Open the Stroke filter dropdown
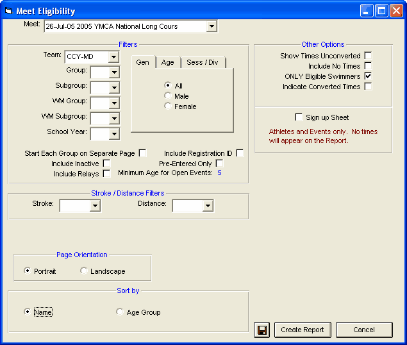This screenshot has width=407, height=345. point(95,206)
